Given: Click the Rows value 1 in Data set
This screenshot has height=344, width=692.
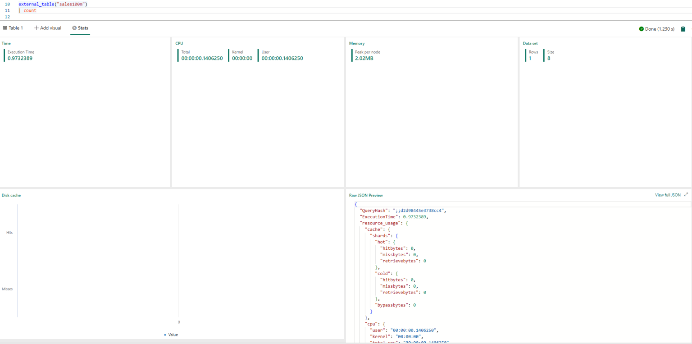Looking at the screenshot, I should (x=530, y=58).
